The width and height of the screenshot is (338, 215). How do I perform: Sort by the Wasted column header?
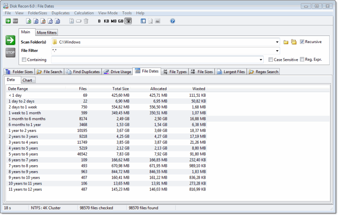[x=188, y=89]
